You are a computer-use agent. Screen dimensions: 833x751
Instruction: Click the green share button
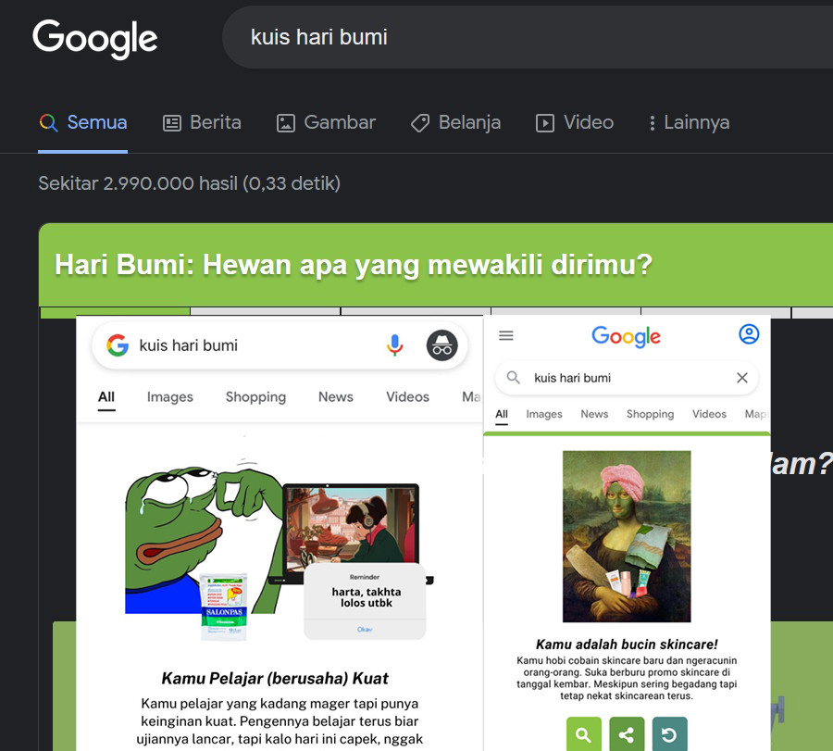point(627,734)
